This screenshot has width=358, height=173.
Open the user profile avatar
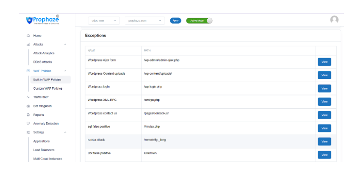pyautogui.click(x=334, y=20)
